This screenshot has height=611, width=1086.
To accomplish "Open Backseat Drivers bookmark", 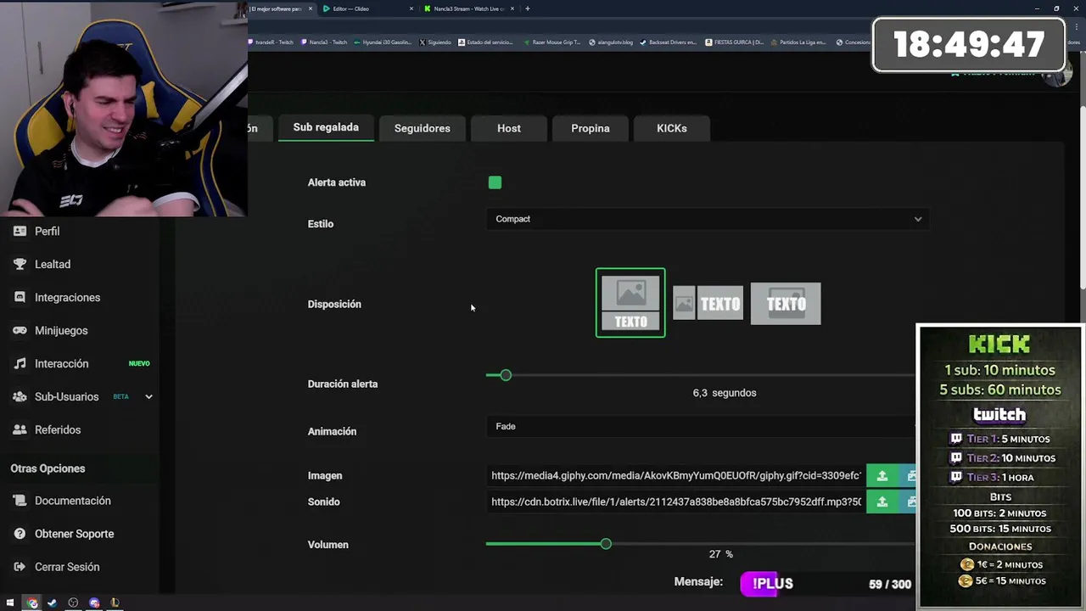I will tap(669, 42).
